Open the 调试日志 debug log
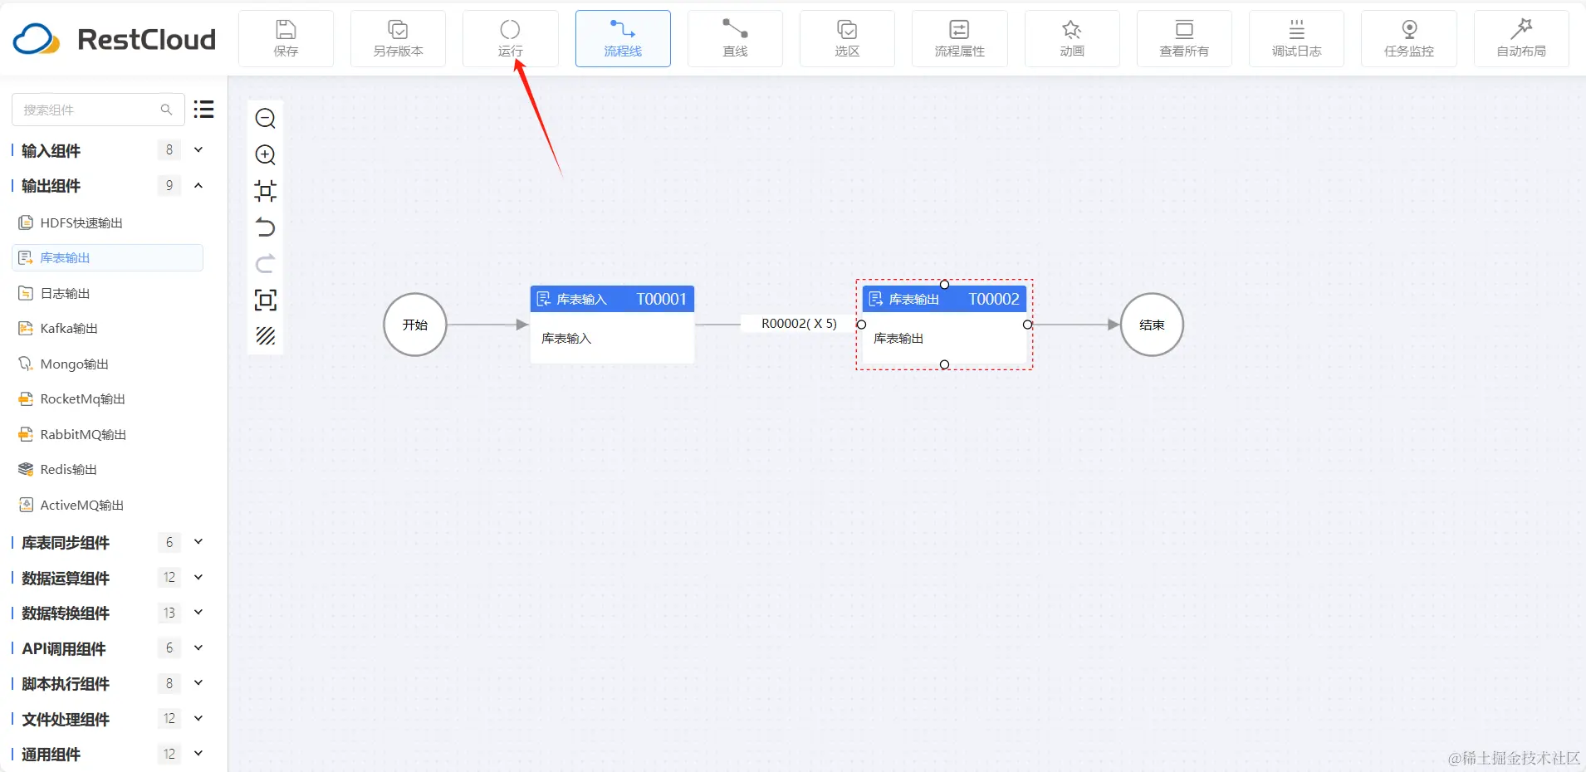The width and height of the screenshot is (1586, 772). tap(1296, 38)
